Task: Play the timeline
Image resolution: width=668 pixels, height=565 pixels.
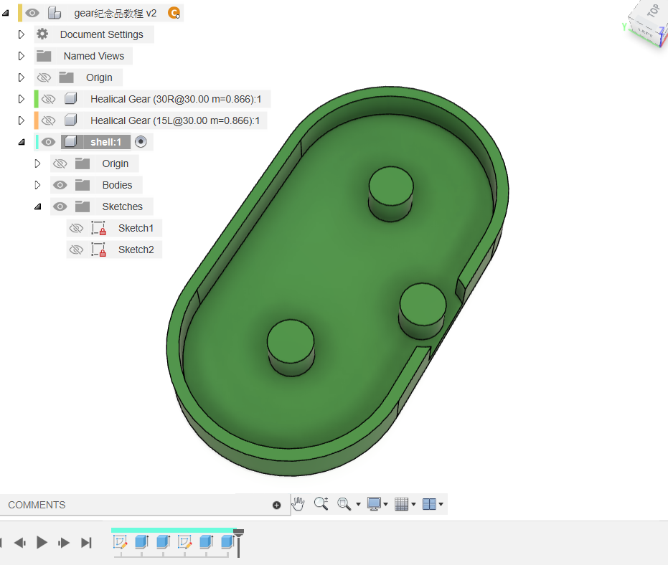Action: tap(42, 543)
